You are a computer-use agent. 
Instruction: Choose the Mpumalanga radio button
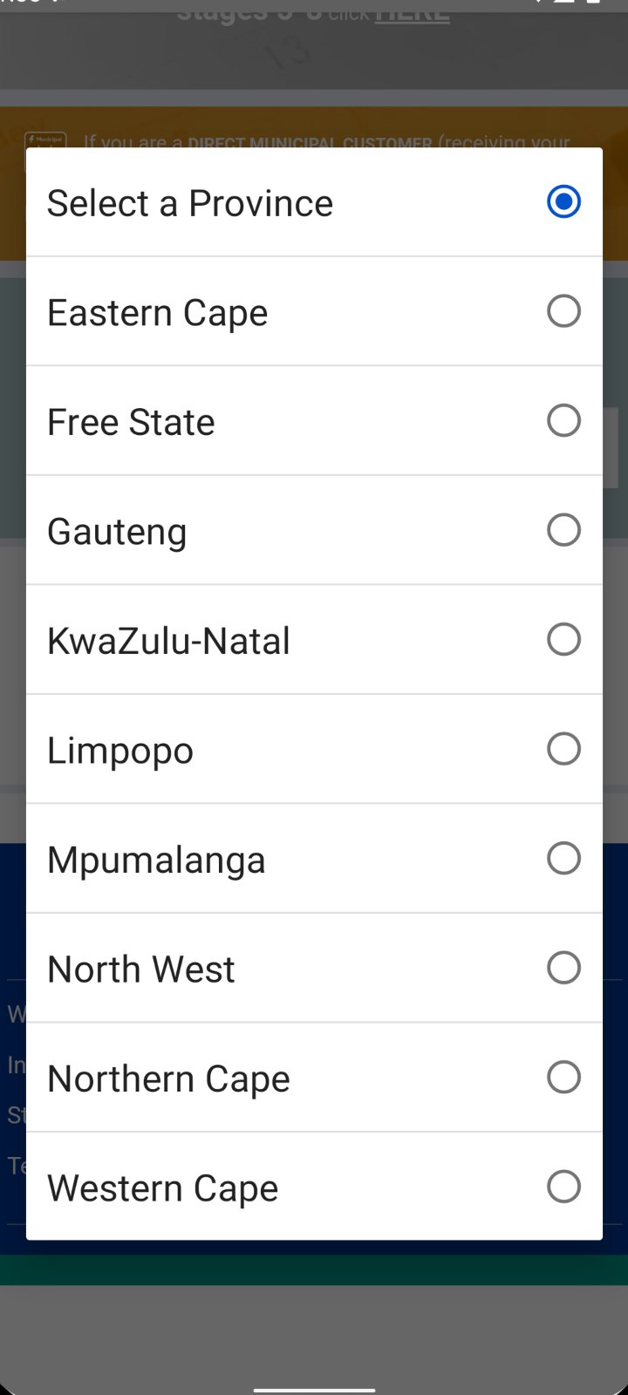coord(563,858)
